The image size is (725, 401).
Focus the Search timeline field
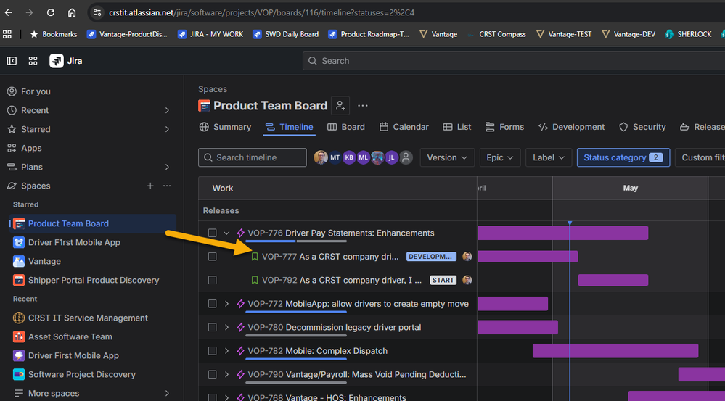[x=253, y=157]
